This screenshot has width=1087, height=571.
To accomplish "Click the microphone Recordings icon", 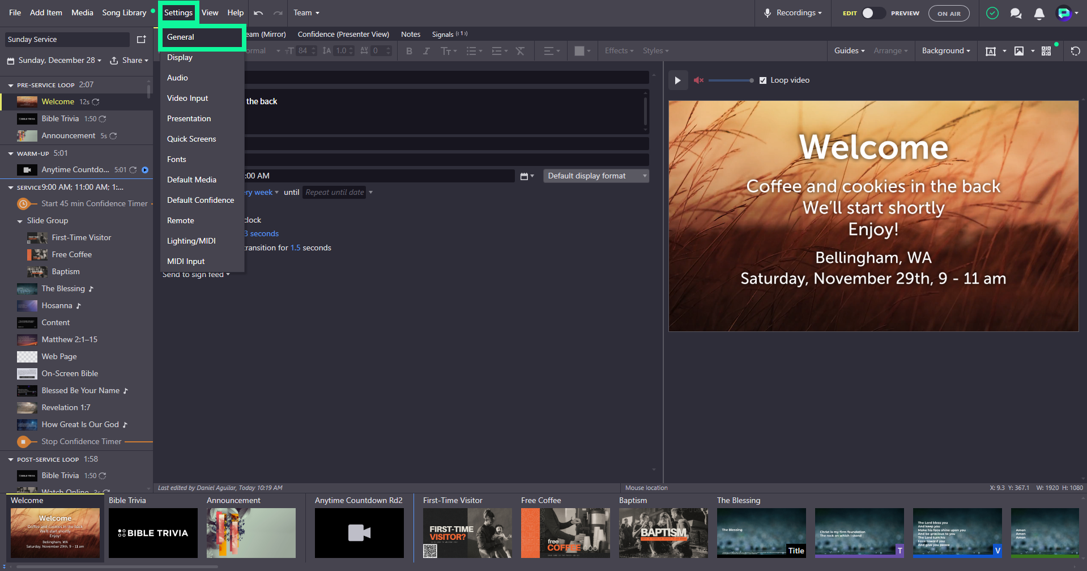I will tap(768, 12).
